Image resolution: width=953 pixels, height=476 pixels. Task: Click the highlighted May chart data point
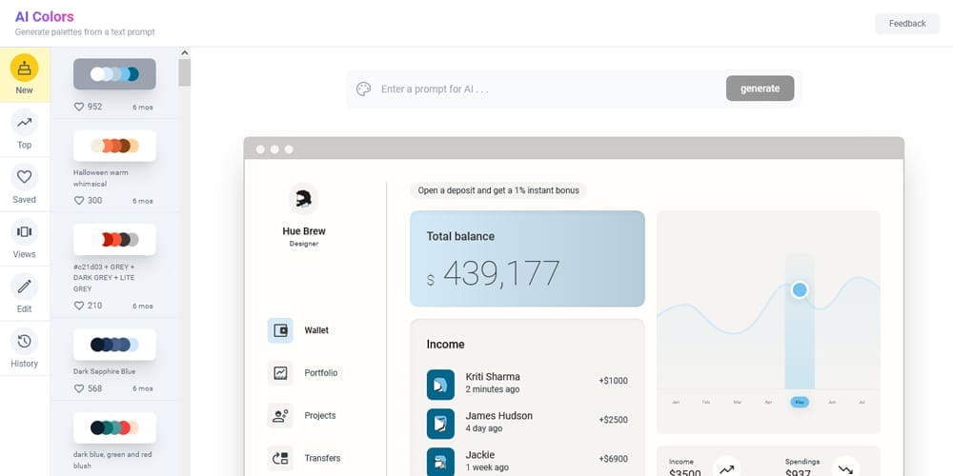coord(800,289)
